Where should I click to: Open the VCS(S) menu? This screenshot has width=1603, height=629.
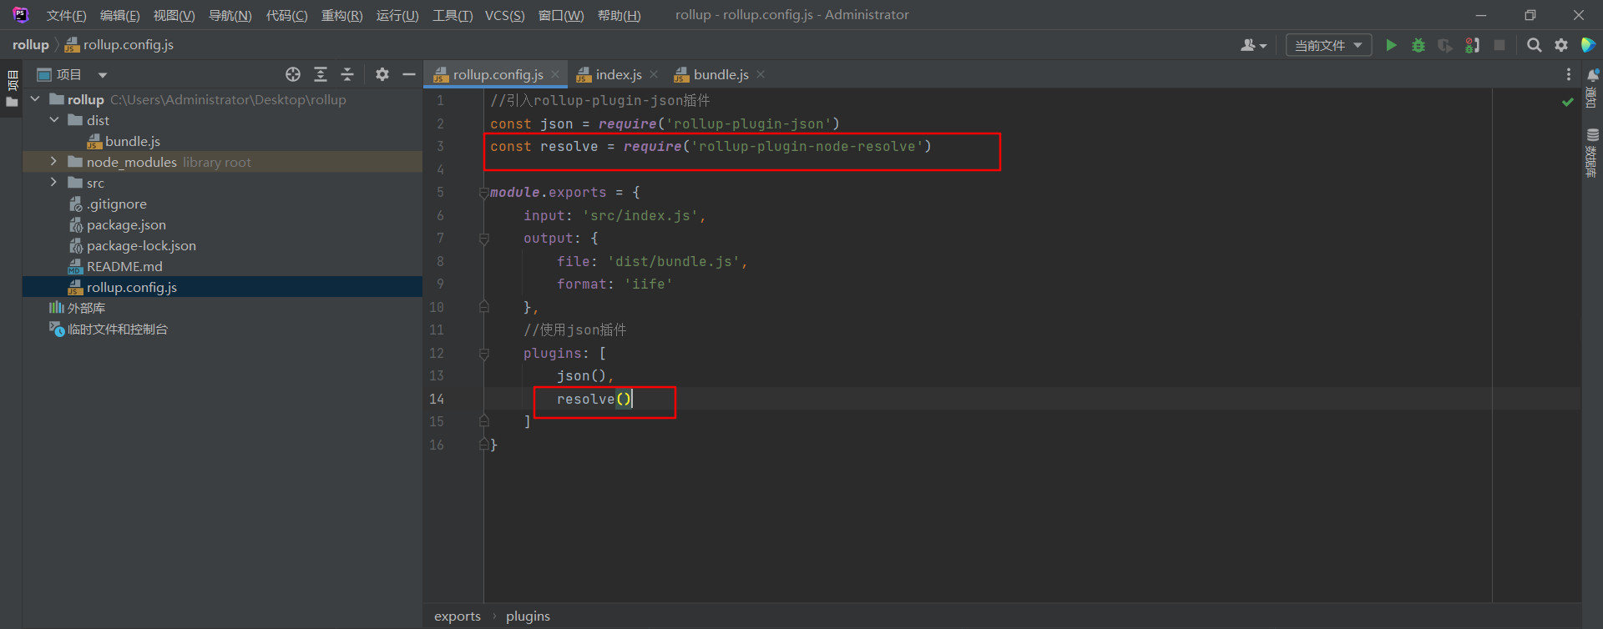pos(504,15)
